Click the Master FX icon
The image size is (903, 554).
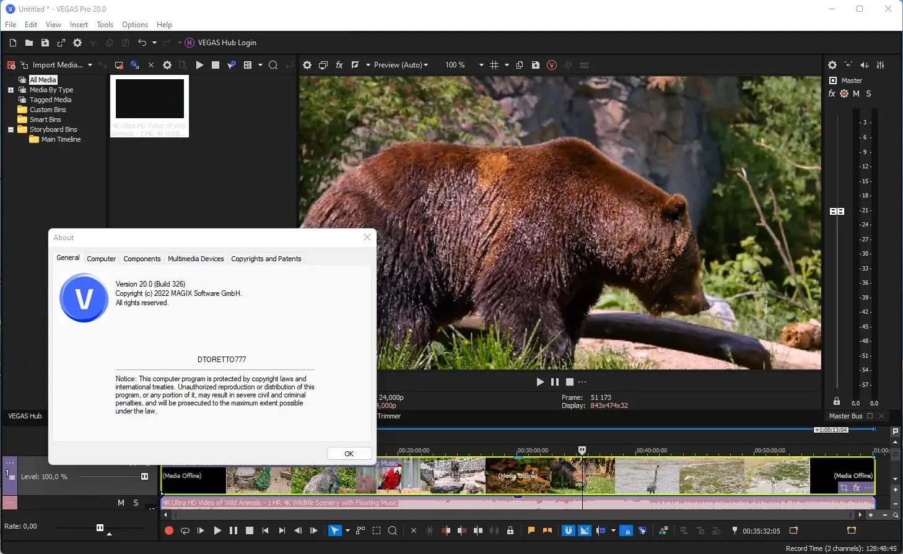point(832,93)
